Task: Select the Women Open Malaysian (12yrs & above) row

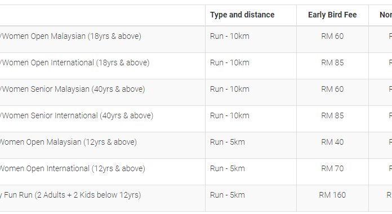Action: pos(196,145)
